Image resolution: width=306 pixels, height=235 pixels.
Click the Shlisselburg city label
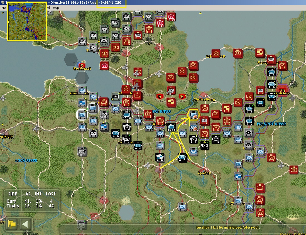[204, 100]
